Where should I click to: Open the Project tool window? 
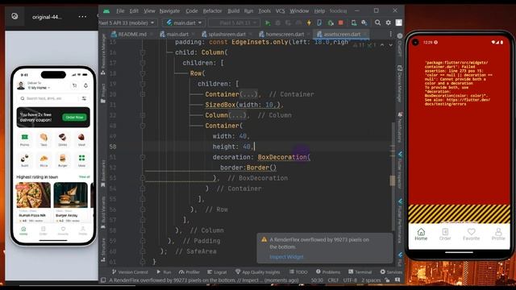click(x=103, y=93)
